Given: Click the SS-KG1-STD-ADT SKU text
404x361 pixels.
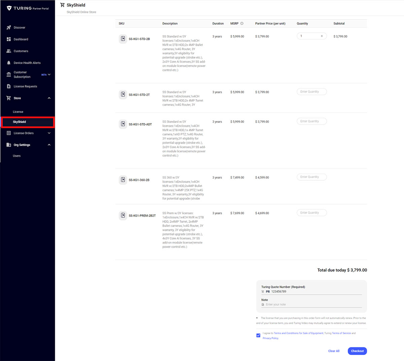Looking at the screenshot, I should click(x=140, y=124).
